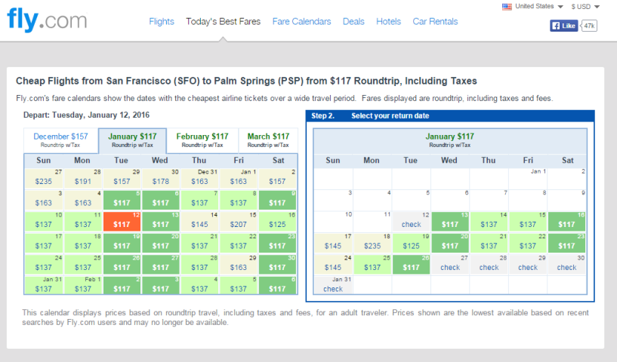Choose return date Jan 13 for $117
Screen dimensions: 617x362
(450, 221)
